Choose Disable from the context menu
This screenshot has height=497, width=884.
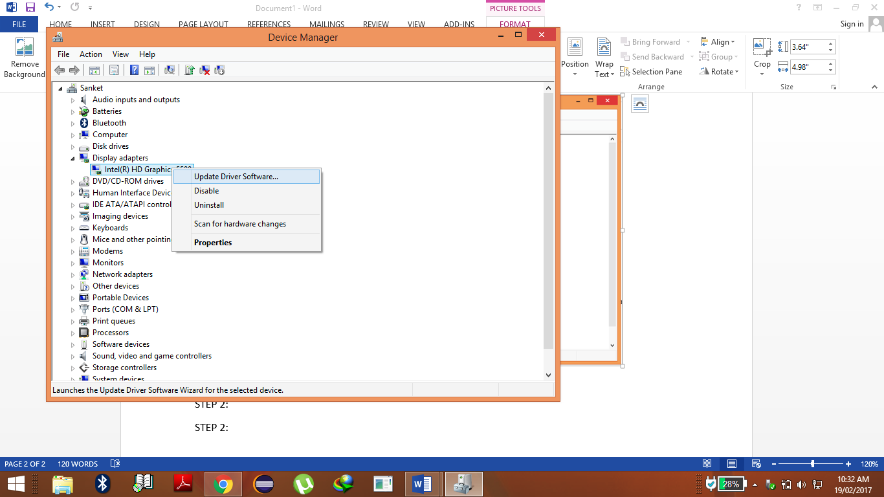coord(247,191)
